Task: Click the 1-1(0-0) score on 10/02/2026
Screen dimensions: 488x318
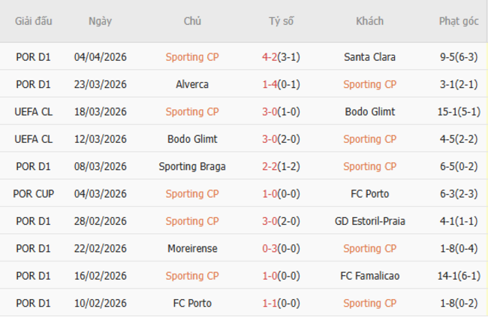Action: tap(282, 303)
